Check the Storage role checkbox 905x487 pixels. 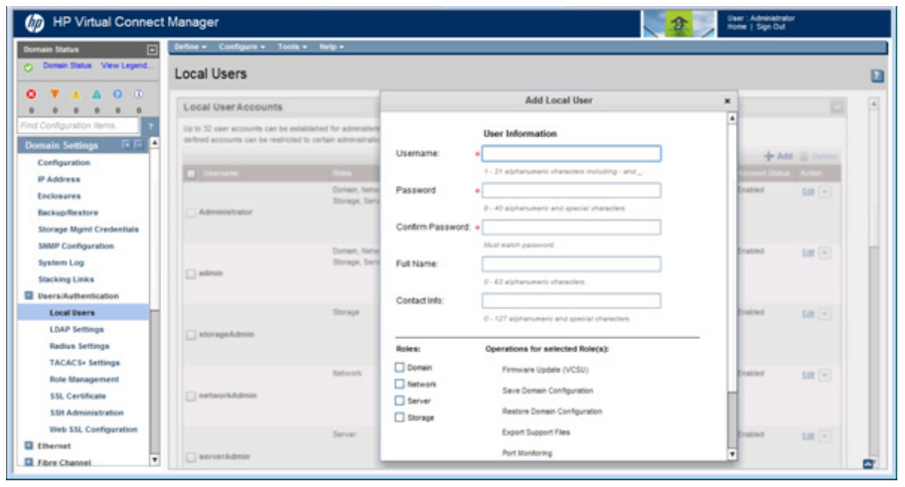click(x=399, y=417)
